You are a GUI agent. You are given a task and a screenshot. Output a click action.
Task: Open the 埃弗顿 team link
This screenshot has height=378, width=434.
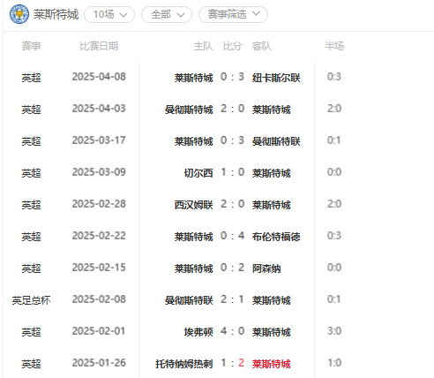198,332
